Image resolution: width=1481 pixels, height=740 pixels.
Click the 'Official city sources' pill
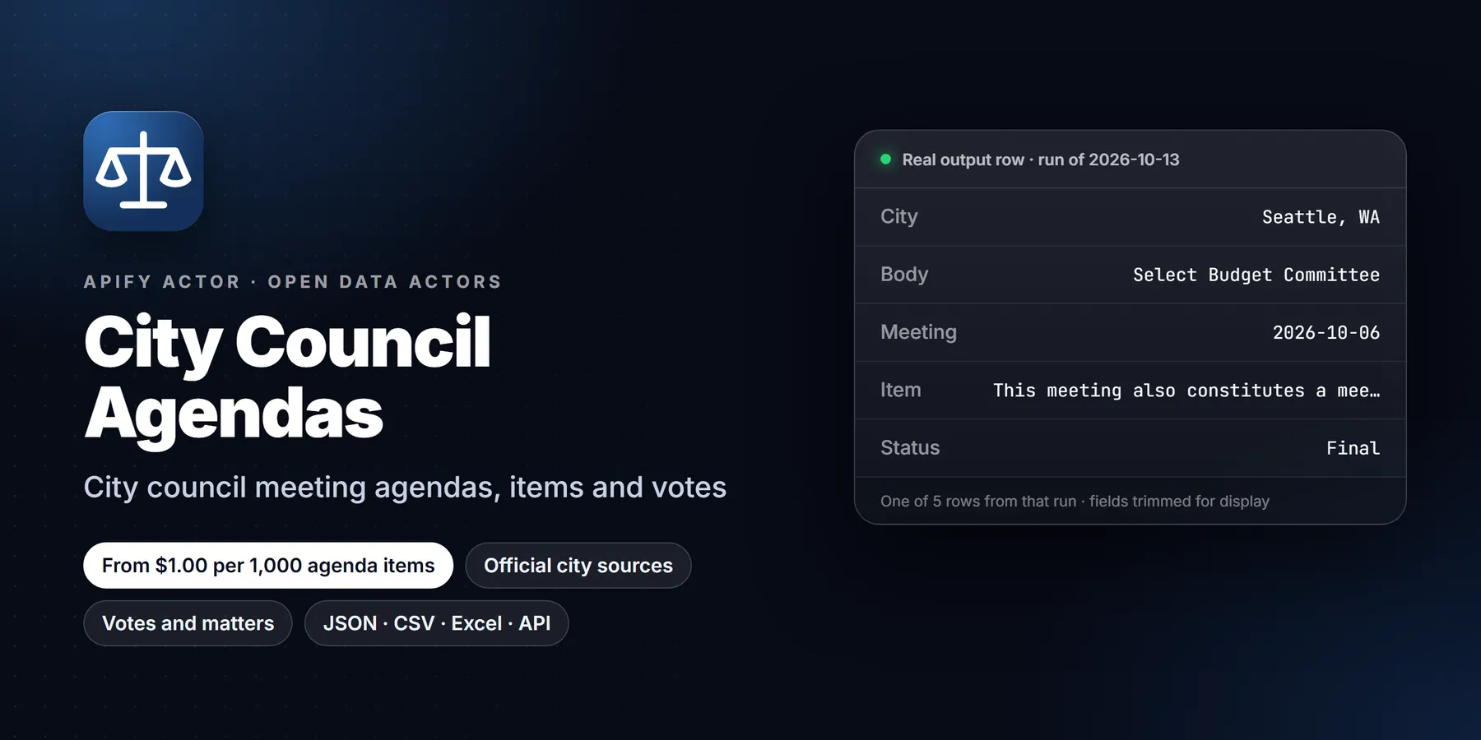click(x=578, y=566)
